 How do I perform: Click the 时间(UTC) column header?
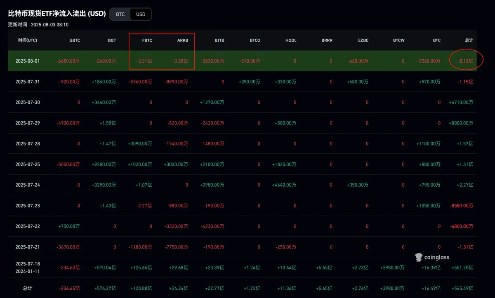point(28,40)
